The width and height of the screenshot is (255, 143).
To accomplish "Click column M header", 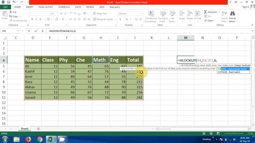I will coord(186,38).
